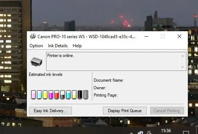The height and width of the screenshot is (134, 198).
Task: Open the Ink Details menu
Action: 58,46
